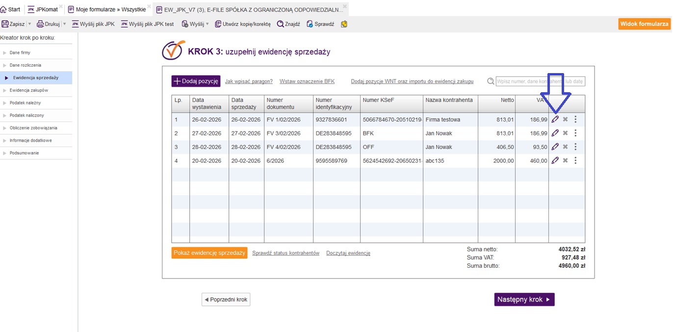Edit the FV 4/02/2026 entry with pencil icon
The width and height of the screenshot is (673, 332).
tap(555, 147)
